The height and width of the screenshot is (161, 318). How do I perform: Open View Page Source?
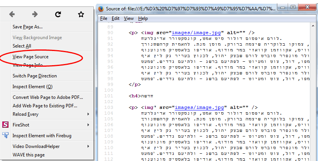click(31, 57)
